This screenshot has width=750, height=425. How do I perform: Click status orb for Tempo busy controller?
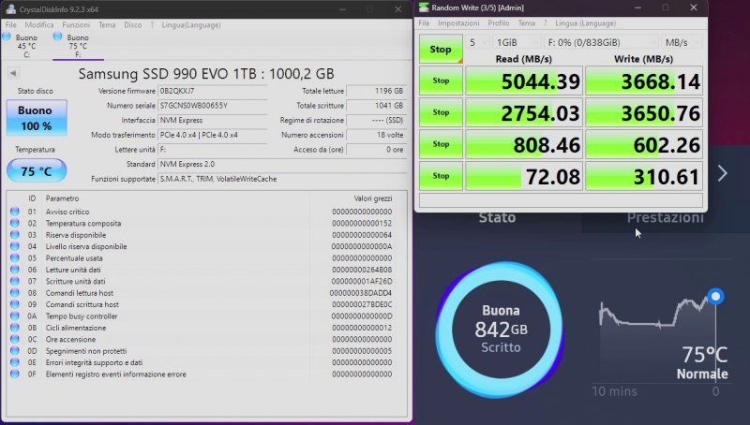[15, 316]
